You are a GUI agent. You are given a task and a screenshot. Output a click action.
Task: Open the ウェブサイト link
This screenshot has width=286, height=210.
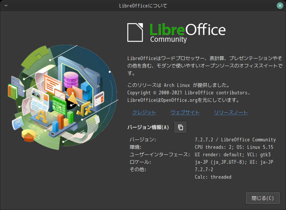(185, 112)
